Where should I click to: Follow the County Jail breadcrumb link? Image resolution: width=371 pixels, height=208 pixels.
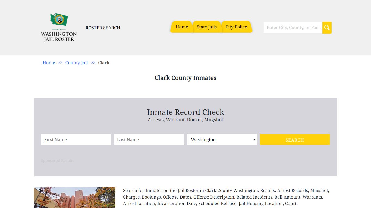(x=77, y=63)
